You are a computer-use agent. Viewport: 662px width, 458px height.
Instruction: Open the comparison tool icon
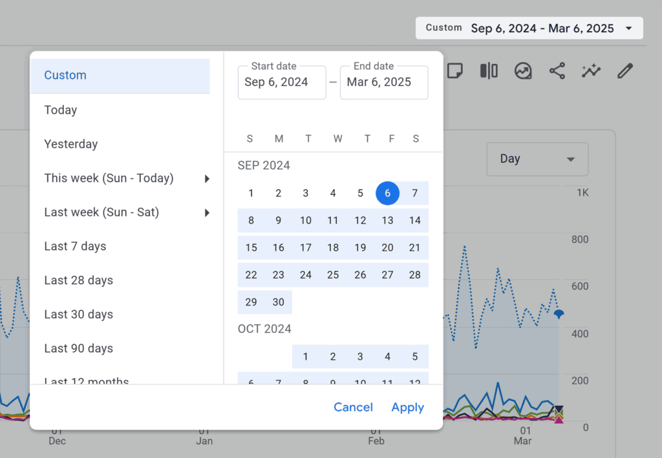tap(489, 71)
